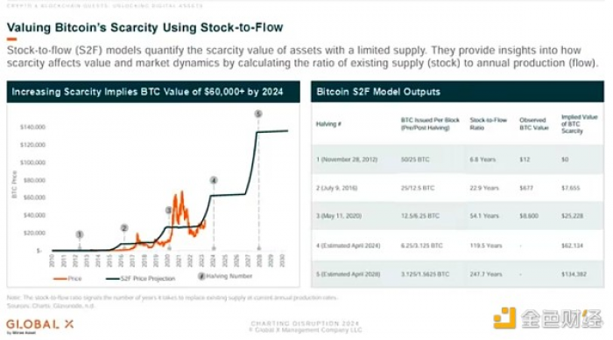Click halving marker number 2 on chart

click(x=124, y=228)
